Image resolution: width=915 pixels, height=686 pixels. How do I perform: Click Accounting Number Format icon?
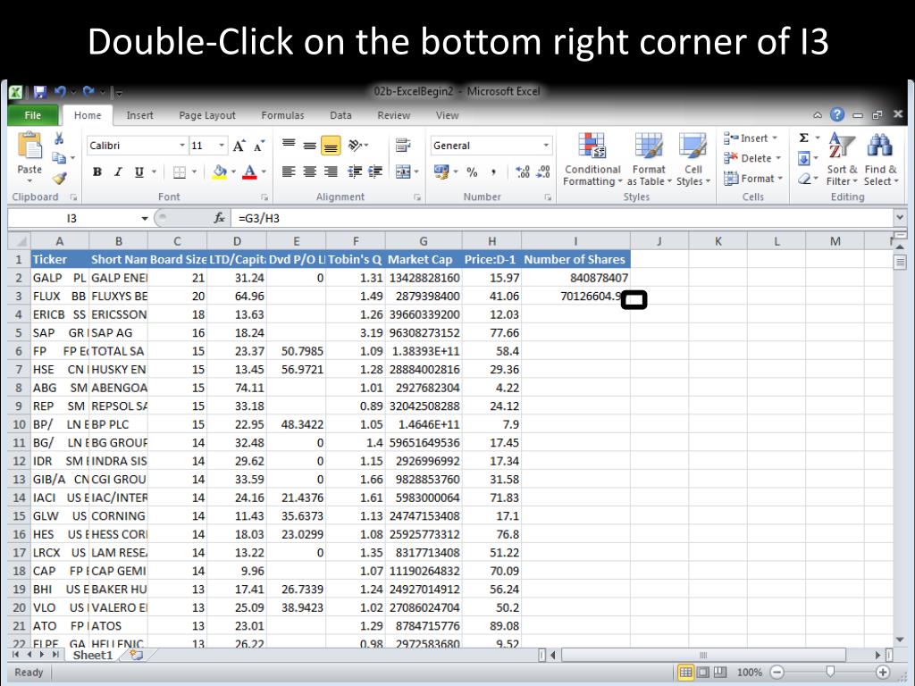click(441, 171)
